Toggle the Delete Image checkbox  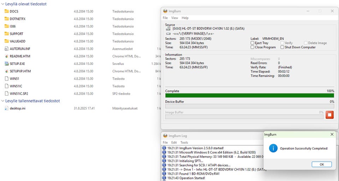point(306,43)
